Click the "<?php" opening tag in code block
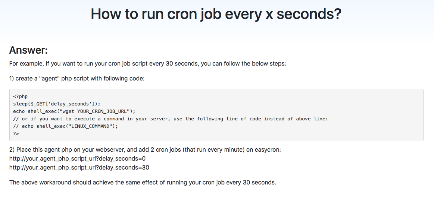Screen dimensions: 434x199 point(20,97)
